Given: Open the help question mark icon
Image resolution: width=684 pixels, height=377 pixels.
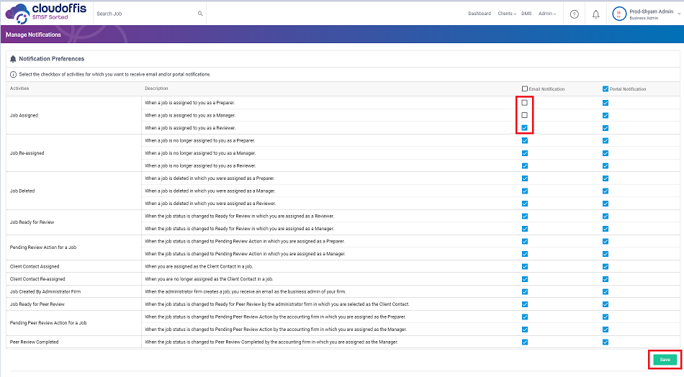Looking at the screenshot, I should pyautogui.click(x=575, y=14).
